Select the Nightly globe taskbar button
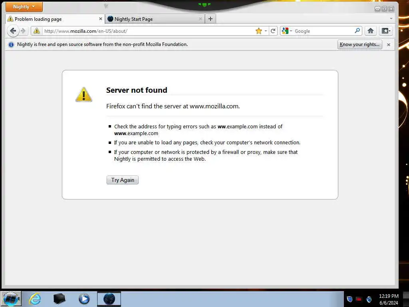409x307 pixels. click(x=109, y=299)
